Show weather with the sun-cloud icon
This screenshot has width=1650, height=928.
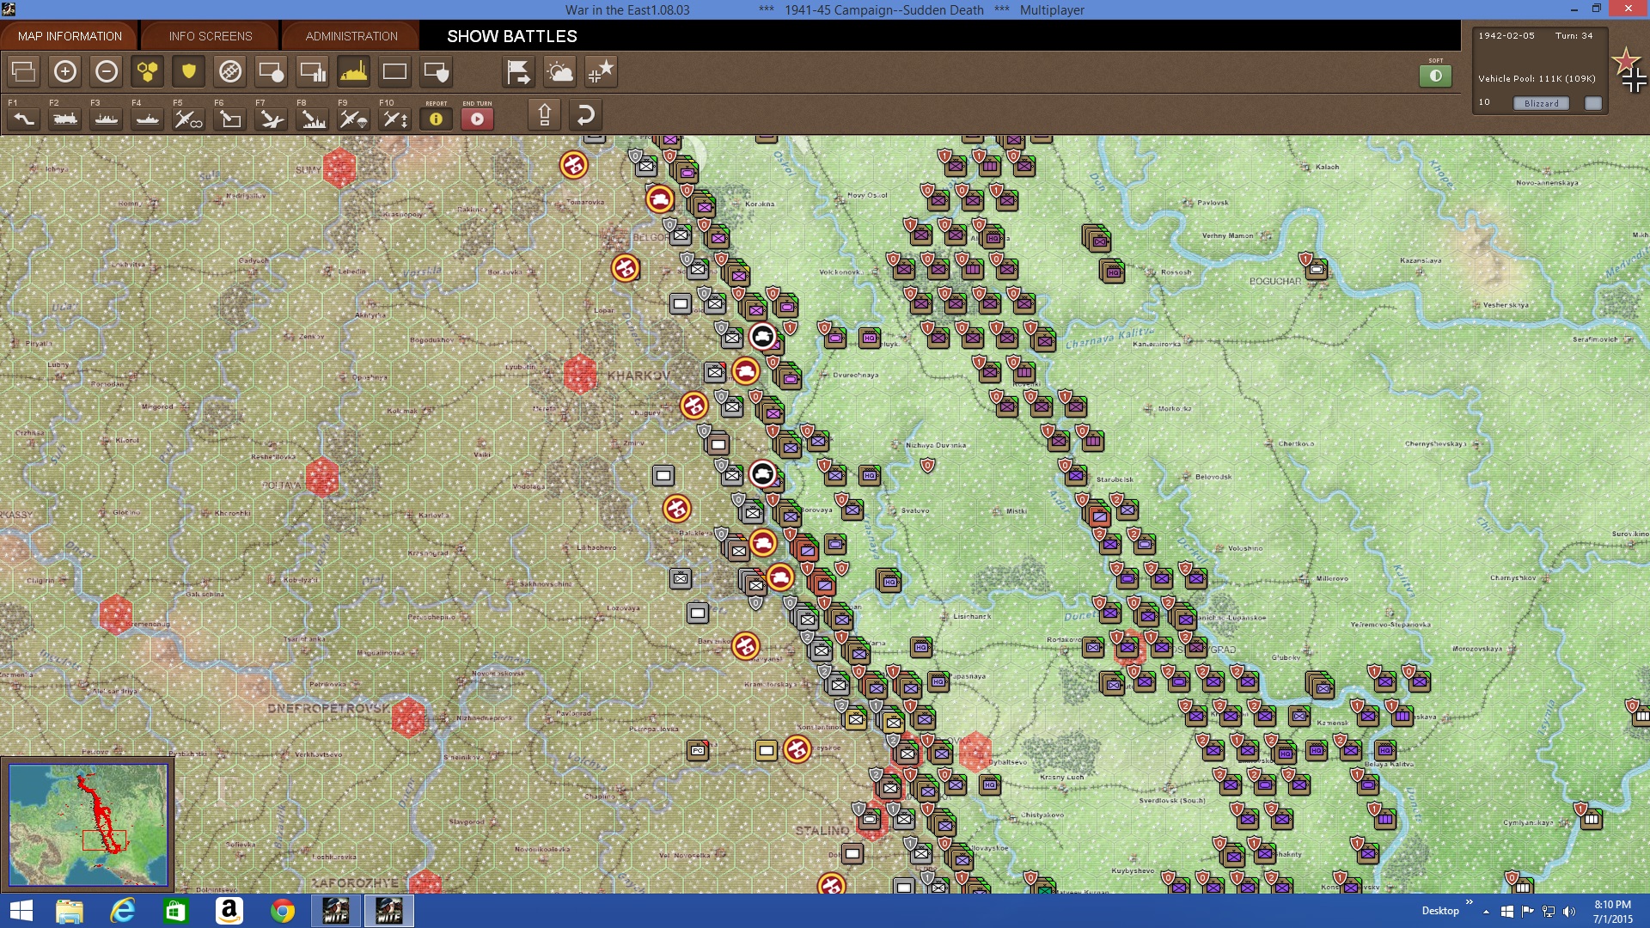[x=560, y=71]
